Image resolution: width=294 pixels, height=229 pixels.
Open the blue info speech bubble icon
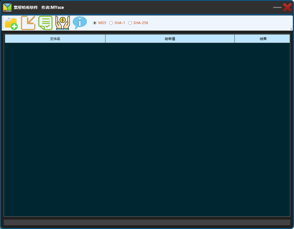(x=80, y=23)
